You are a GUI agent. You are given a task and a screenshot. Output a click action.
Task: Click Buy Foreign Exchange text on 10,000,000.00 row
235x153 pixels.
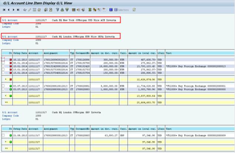pyautogui.click(x=196, y=66)
